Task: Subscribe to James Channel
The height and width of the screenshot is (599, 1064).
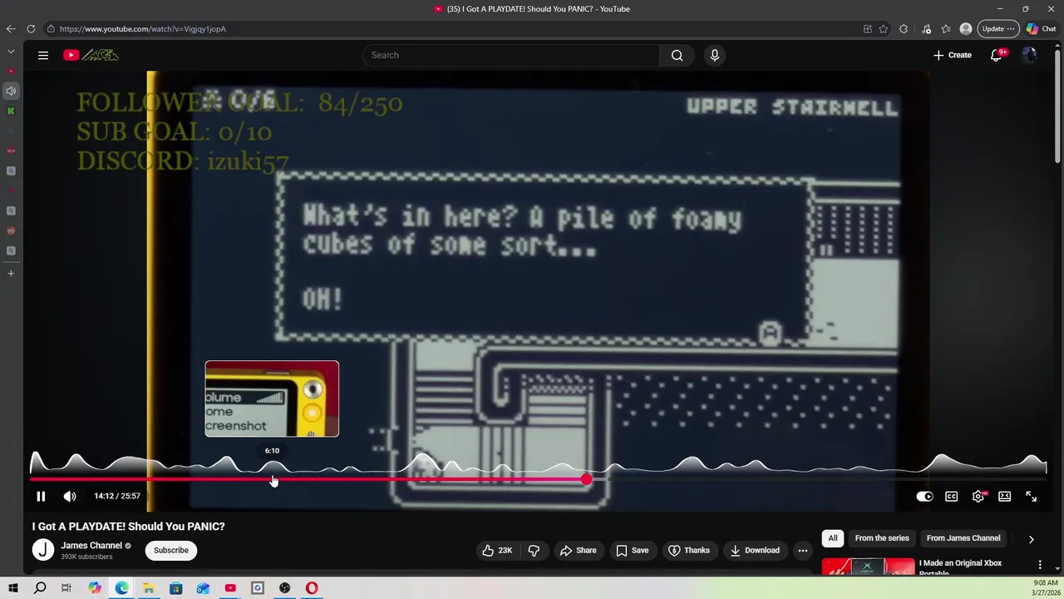Action: [x=171, y=550]
